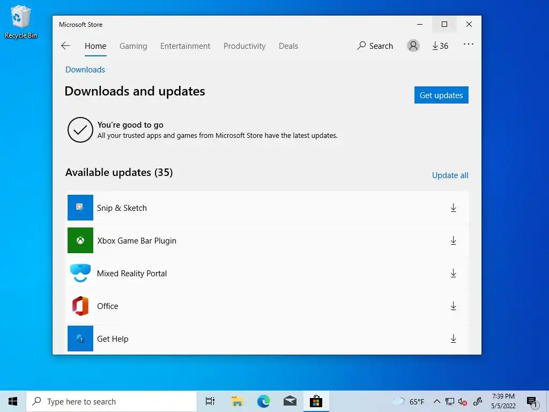The image size is (549, 412).
Task: Download the Office update
Action: (453, 306)
